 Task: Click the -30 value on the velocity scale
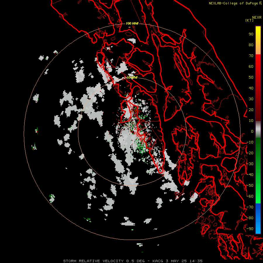click(x=250, y=164)
